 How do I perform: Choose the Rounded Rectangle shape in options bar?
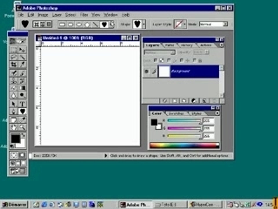(71, 24)
